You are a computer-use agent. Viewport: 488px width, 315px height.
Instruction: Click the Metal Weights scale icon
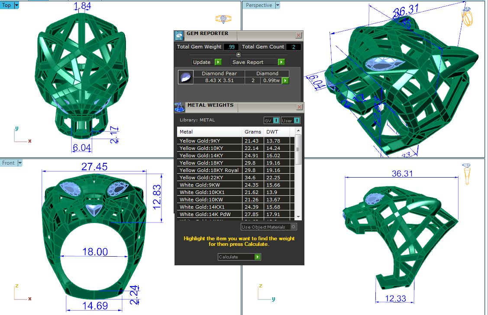[x=180, y=107]
